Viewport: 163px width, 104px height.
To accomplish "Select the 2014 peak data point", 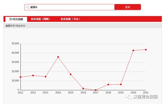I will 58,57.
